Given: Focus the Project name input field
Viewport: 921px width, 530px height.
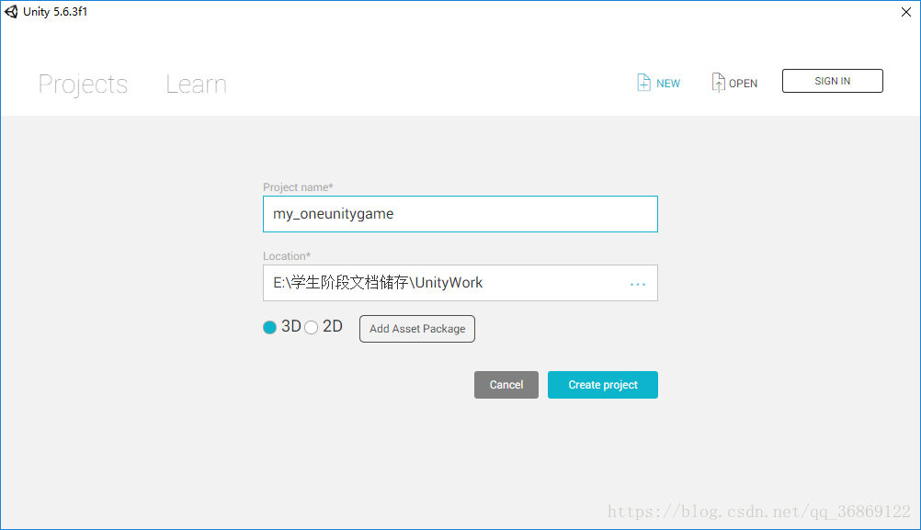Looking at the screenshot, I should point(460,214).
